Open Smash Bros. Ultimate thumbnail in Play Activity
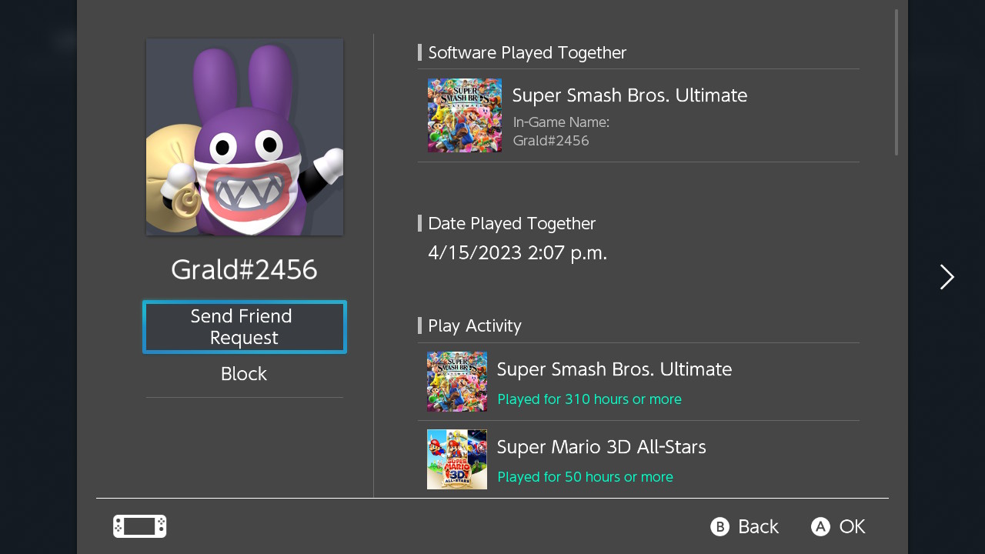 click(457, 382)
